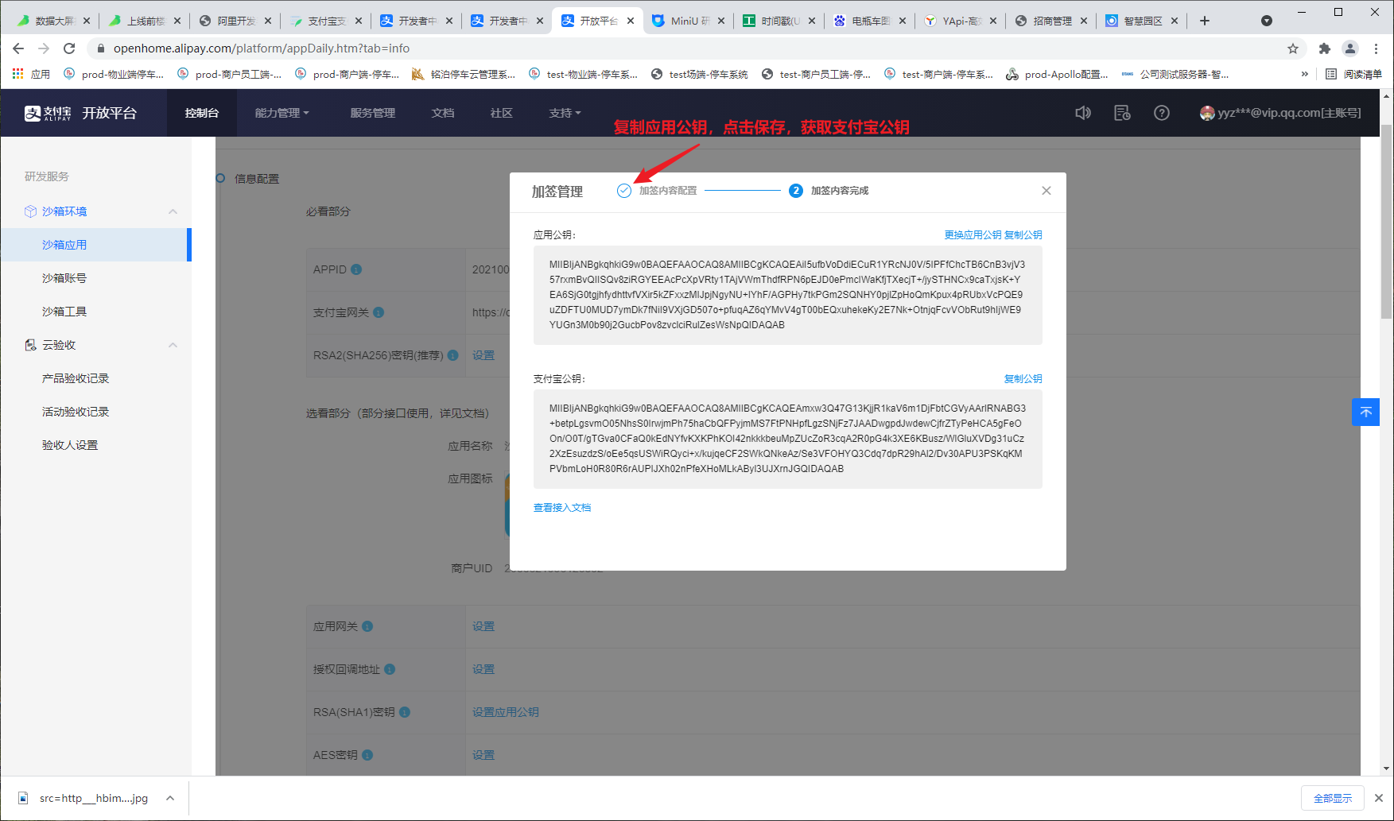Click the AES密钥 info icon

[x=367, y=755]
